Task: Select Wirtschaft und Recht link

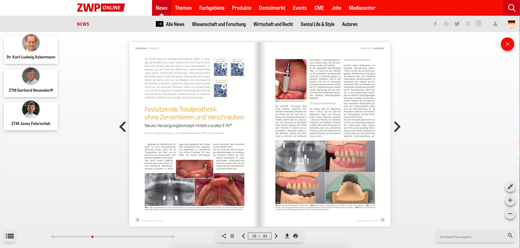Action: click(273, 24)
